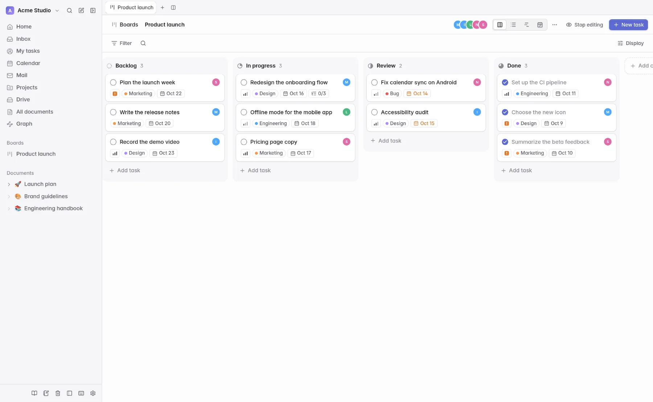Click the New task button
This screenshot has height=402, width=653.
pyautogui.click(x=628, y=25)
